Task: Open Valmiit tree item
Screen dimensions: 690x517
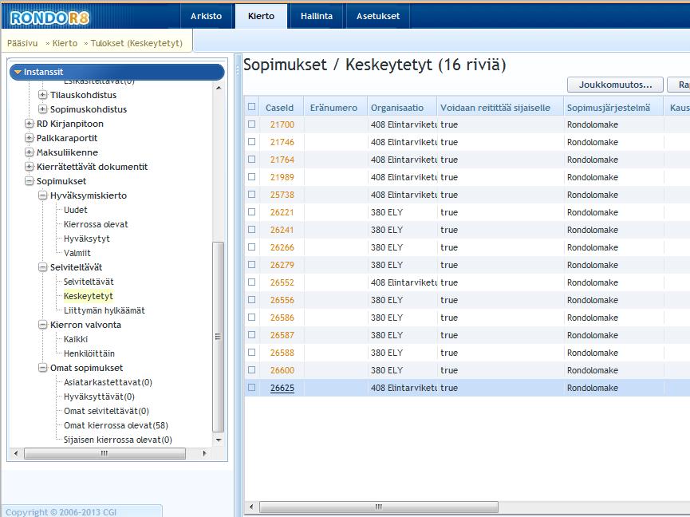Action: [77, 253]
